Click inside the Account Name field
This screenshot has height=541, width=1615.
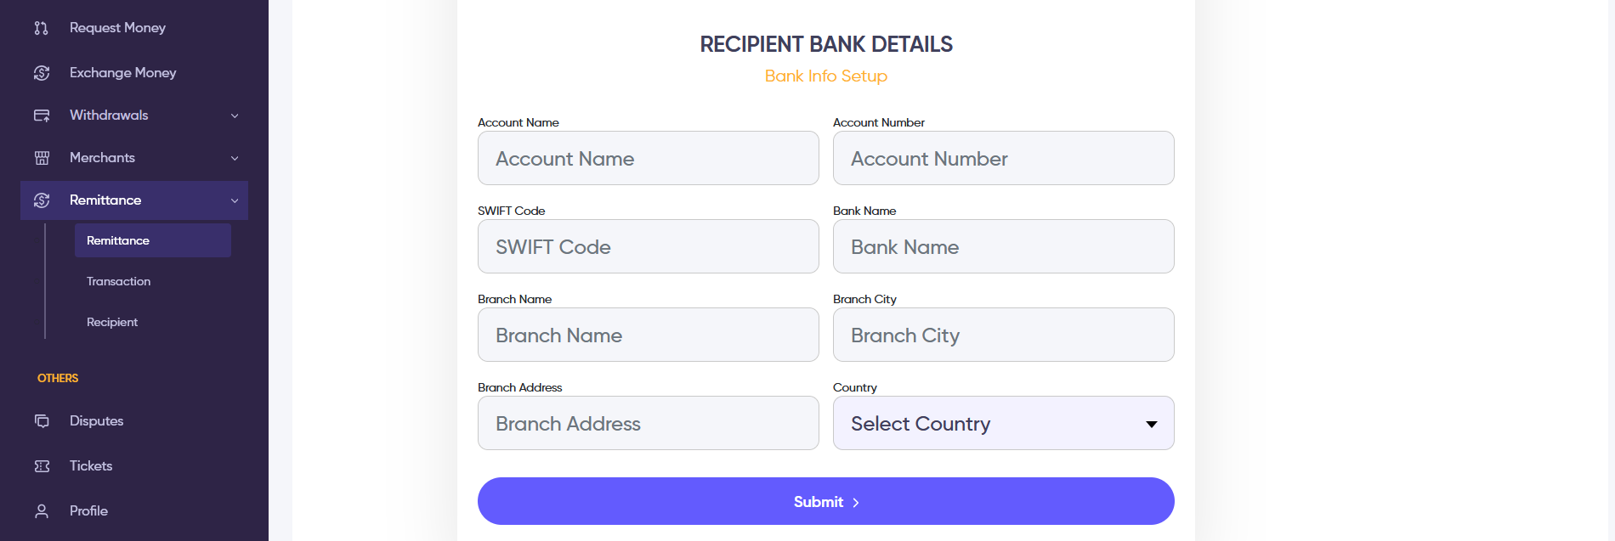pos(648,158)
